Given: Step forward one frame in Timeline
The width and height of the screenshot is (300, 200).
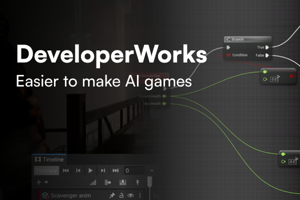Looking at the screenshot, I should (x=103, y=170).
